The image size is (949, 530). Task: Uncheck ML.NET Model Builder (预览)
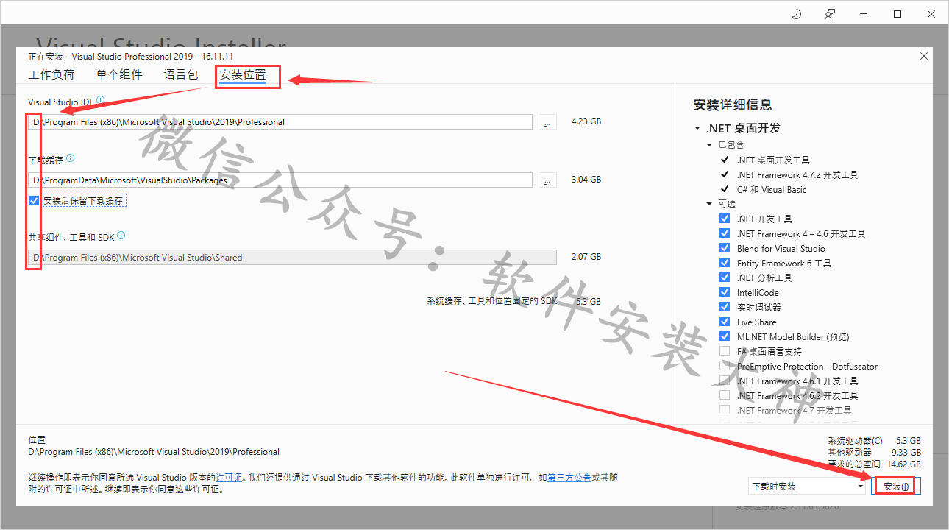tap(725, 336)
